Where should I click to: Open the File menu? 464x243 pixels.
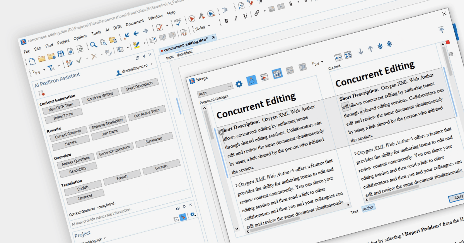point(27,51)
